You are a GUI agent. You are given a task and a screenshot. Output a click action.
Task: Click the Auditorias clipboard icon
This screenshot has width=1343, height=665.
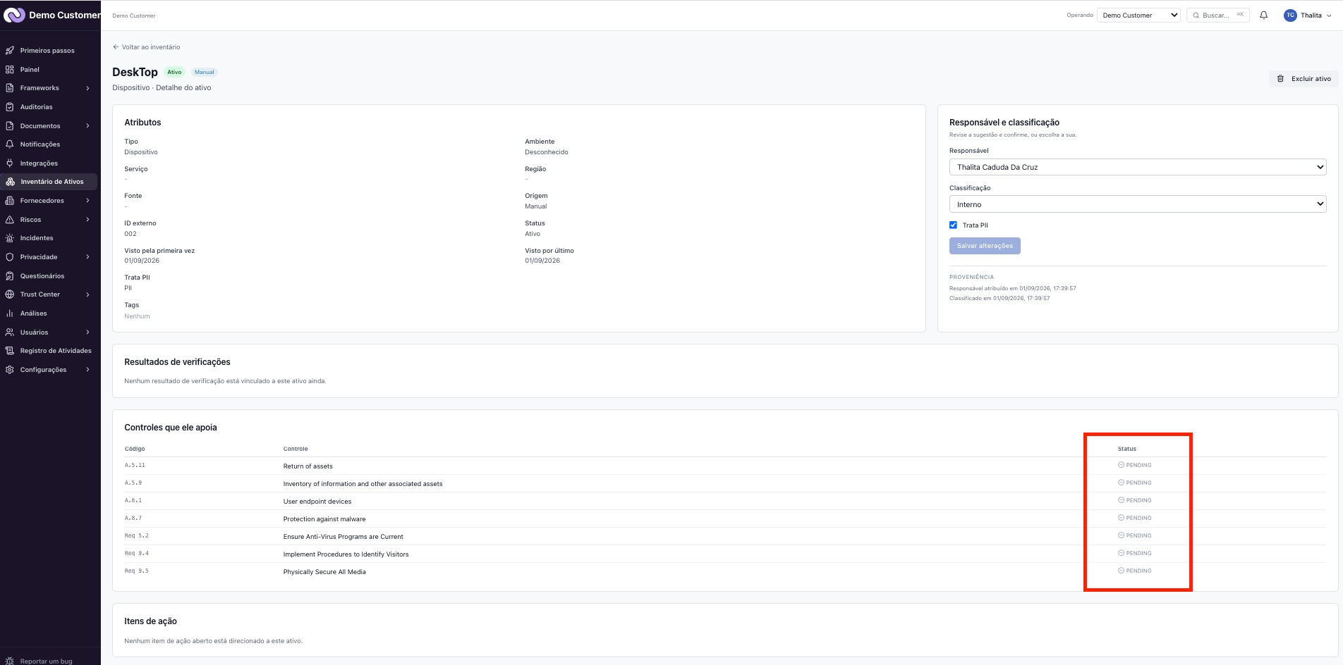10,107
